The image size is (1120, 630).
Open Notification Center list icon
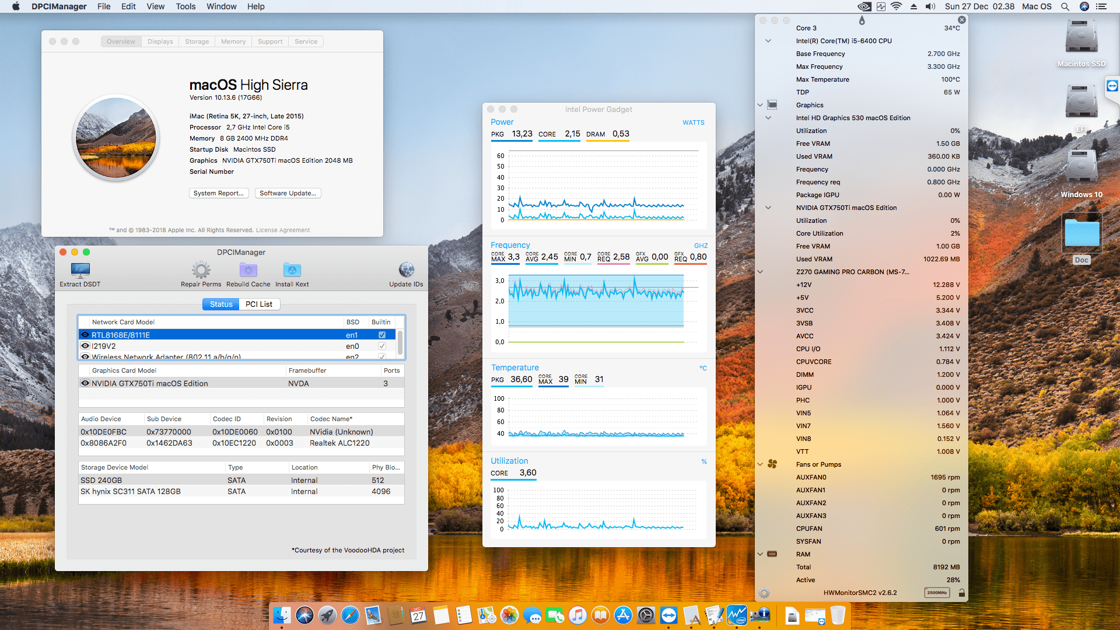[x=1101, y=6]
